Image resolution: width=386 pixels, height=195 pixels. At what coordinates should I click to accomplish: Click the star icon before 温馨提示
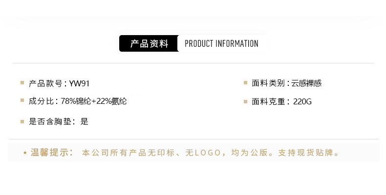coord(25,153)
